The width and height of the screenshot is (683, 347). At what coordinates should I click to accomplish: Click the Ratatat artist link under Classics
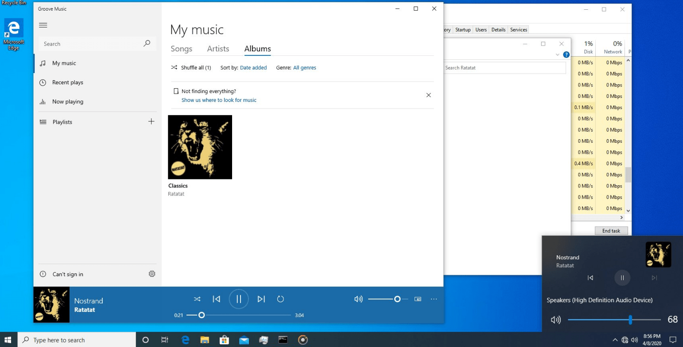176,194
